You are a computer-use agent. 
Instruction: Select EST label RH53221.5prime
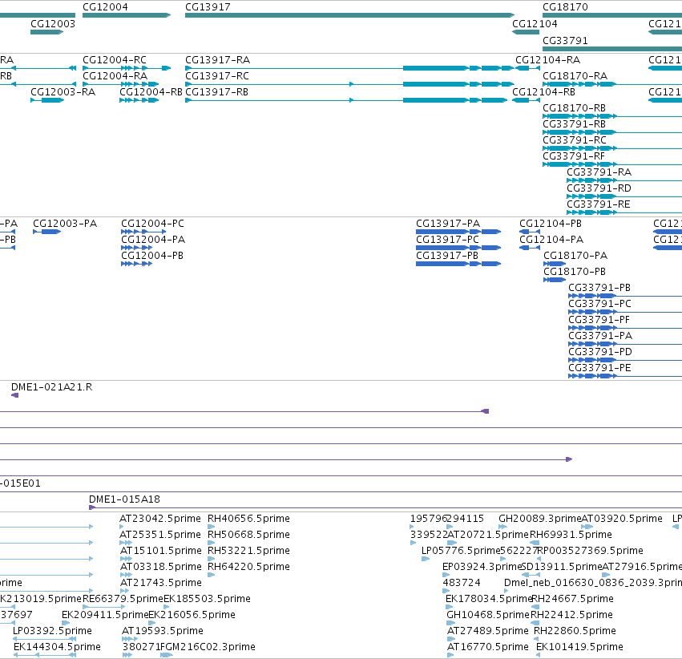248,551
